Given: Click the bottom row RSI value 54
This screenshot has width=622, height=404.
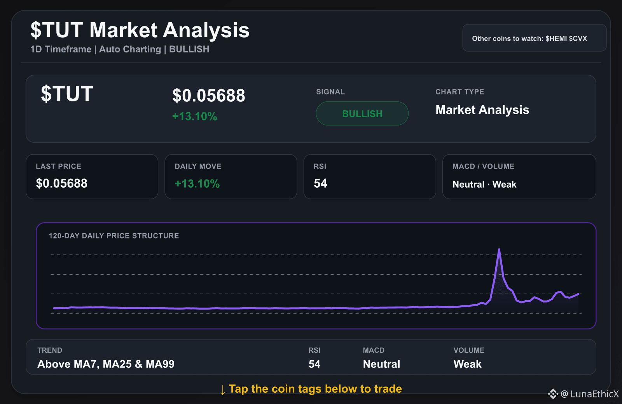Looking at the screenshot, I should click(x=314, y=364).
